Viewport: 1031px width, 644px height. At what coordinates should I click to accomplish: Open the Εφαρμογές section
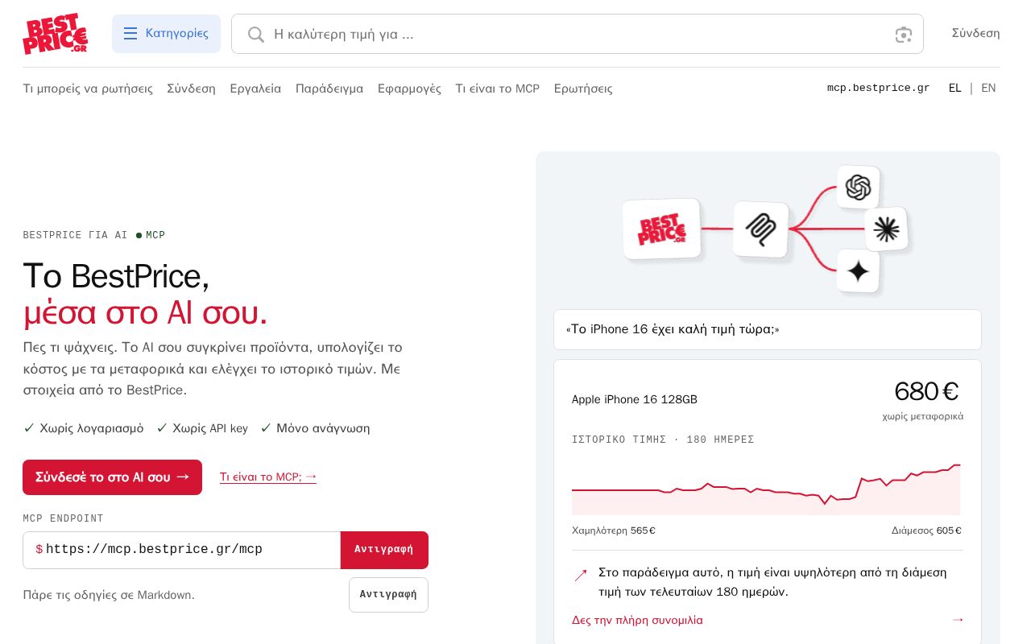pyautogui.click(x=409, y=89)
